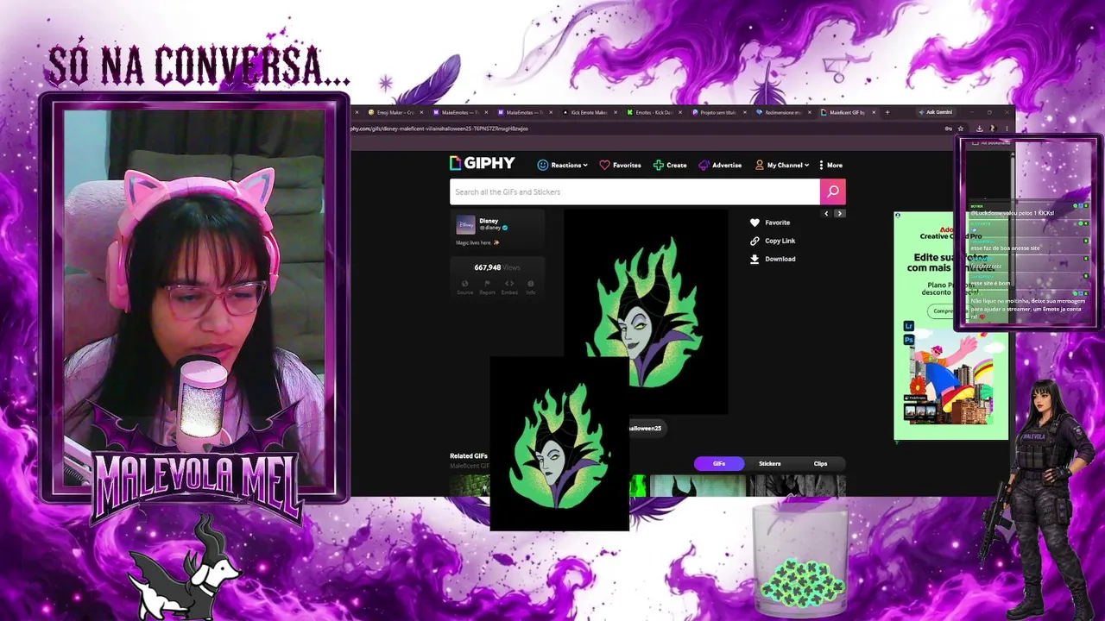This screenshot has height=621, width=1105.
Task: Click the GIPHY logo
Action: (x=482, y=163)
